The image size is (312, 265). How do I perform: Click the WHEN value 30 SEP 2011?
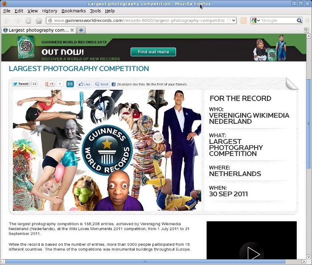[x=228, y=194]
